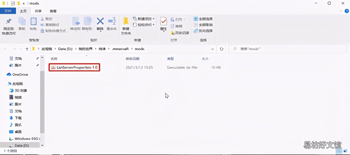Sort by the Type column header

[x=170, y=59]
